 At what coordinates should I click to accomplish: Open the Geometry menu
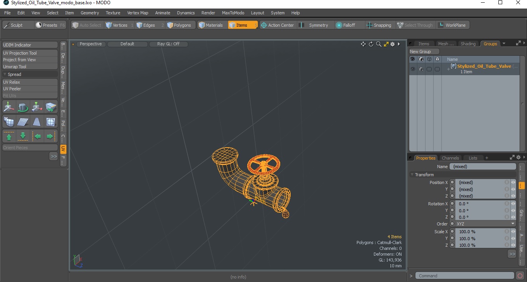[90, 13]
